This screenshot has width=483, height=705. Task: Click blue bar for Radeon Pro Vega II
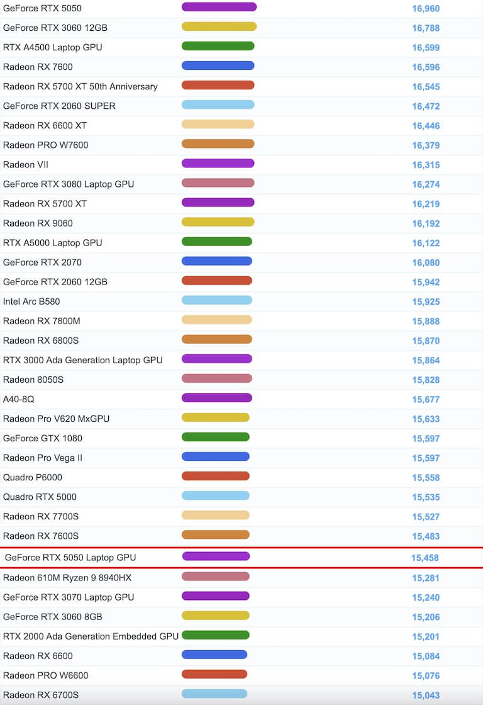pos(216,457)
